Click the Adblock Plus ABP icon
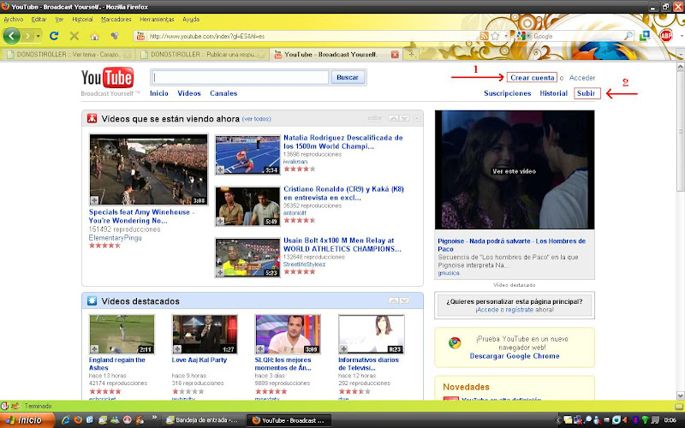 point(666,36)
